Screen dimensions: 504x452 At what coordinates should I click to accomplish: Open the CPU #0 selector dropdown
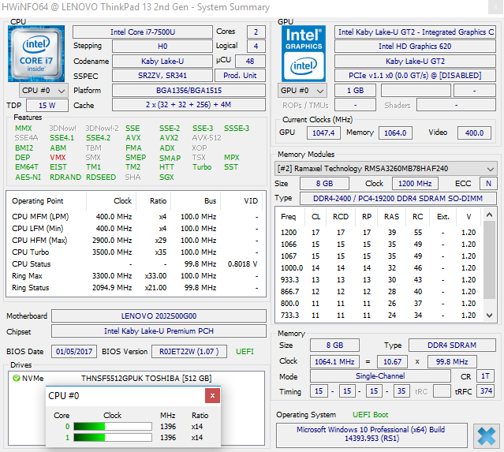(43, 91)
